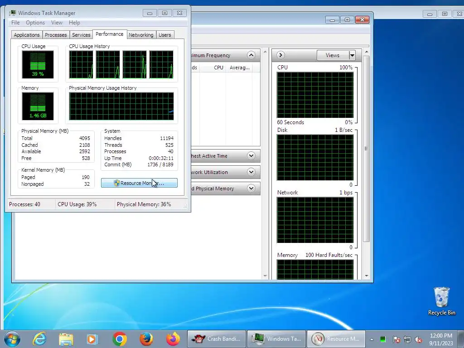The width and height of the screenshot is (464, 348).
Task: Launch Internet Explorer from the taskbar
Action: click(x=39, y=339)
